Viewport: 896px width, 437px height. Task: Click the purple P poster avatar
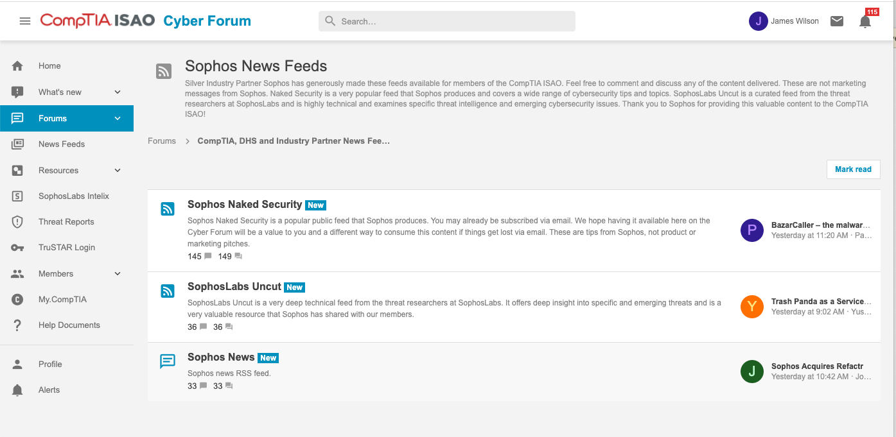click(x=752, y=230)
